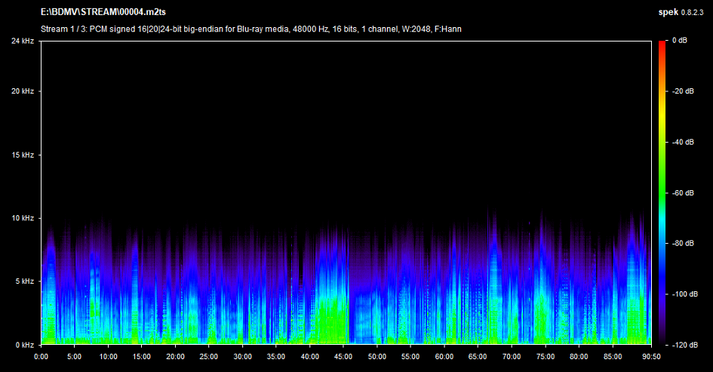Click the 5 kHz frequency axis label
Viewport: 713px width, 372px height.
click(22, 281)
